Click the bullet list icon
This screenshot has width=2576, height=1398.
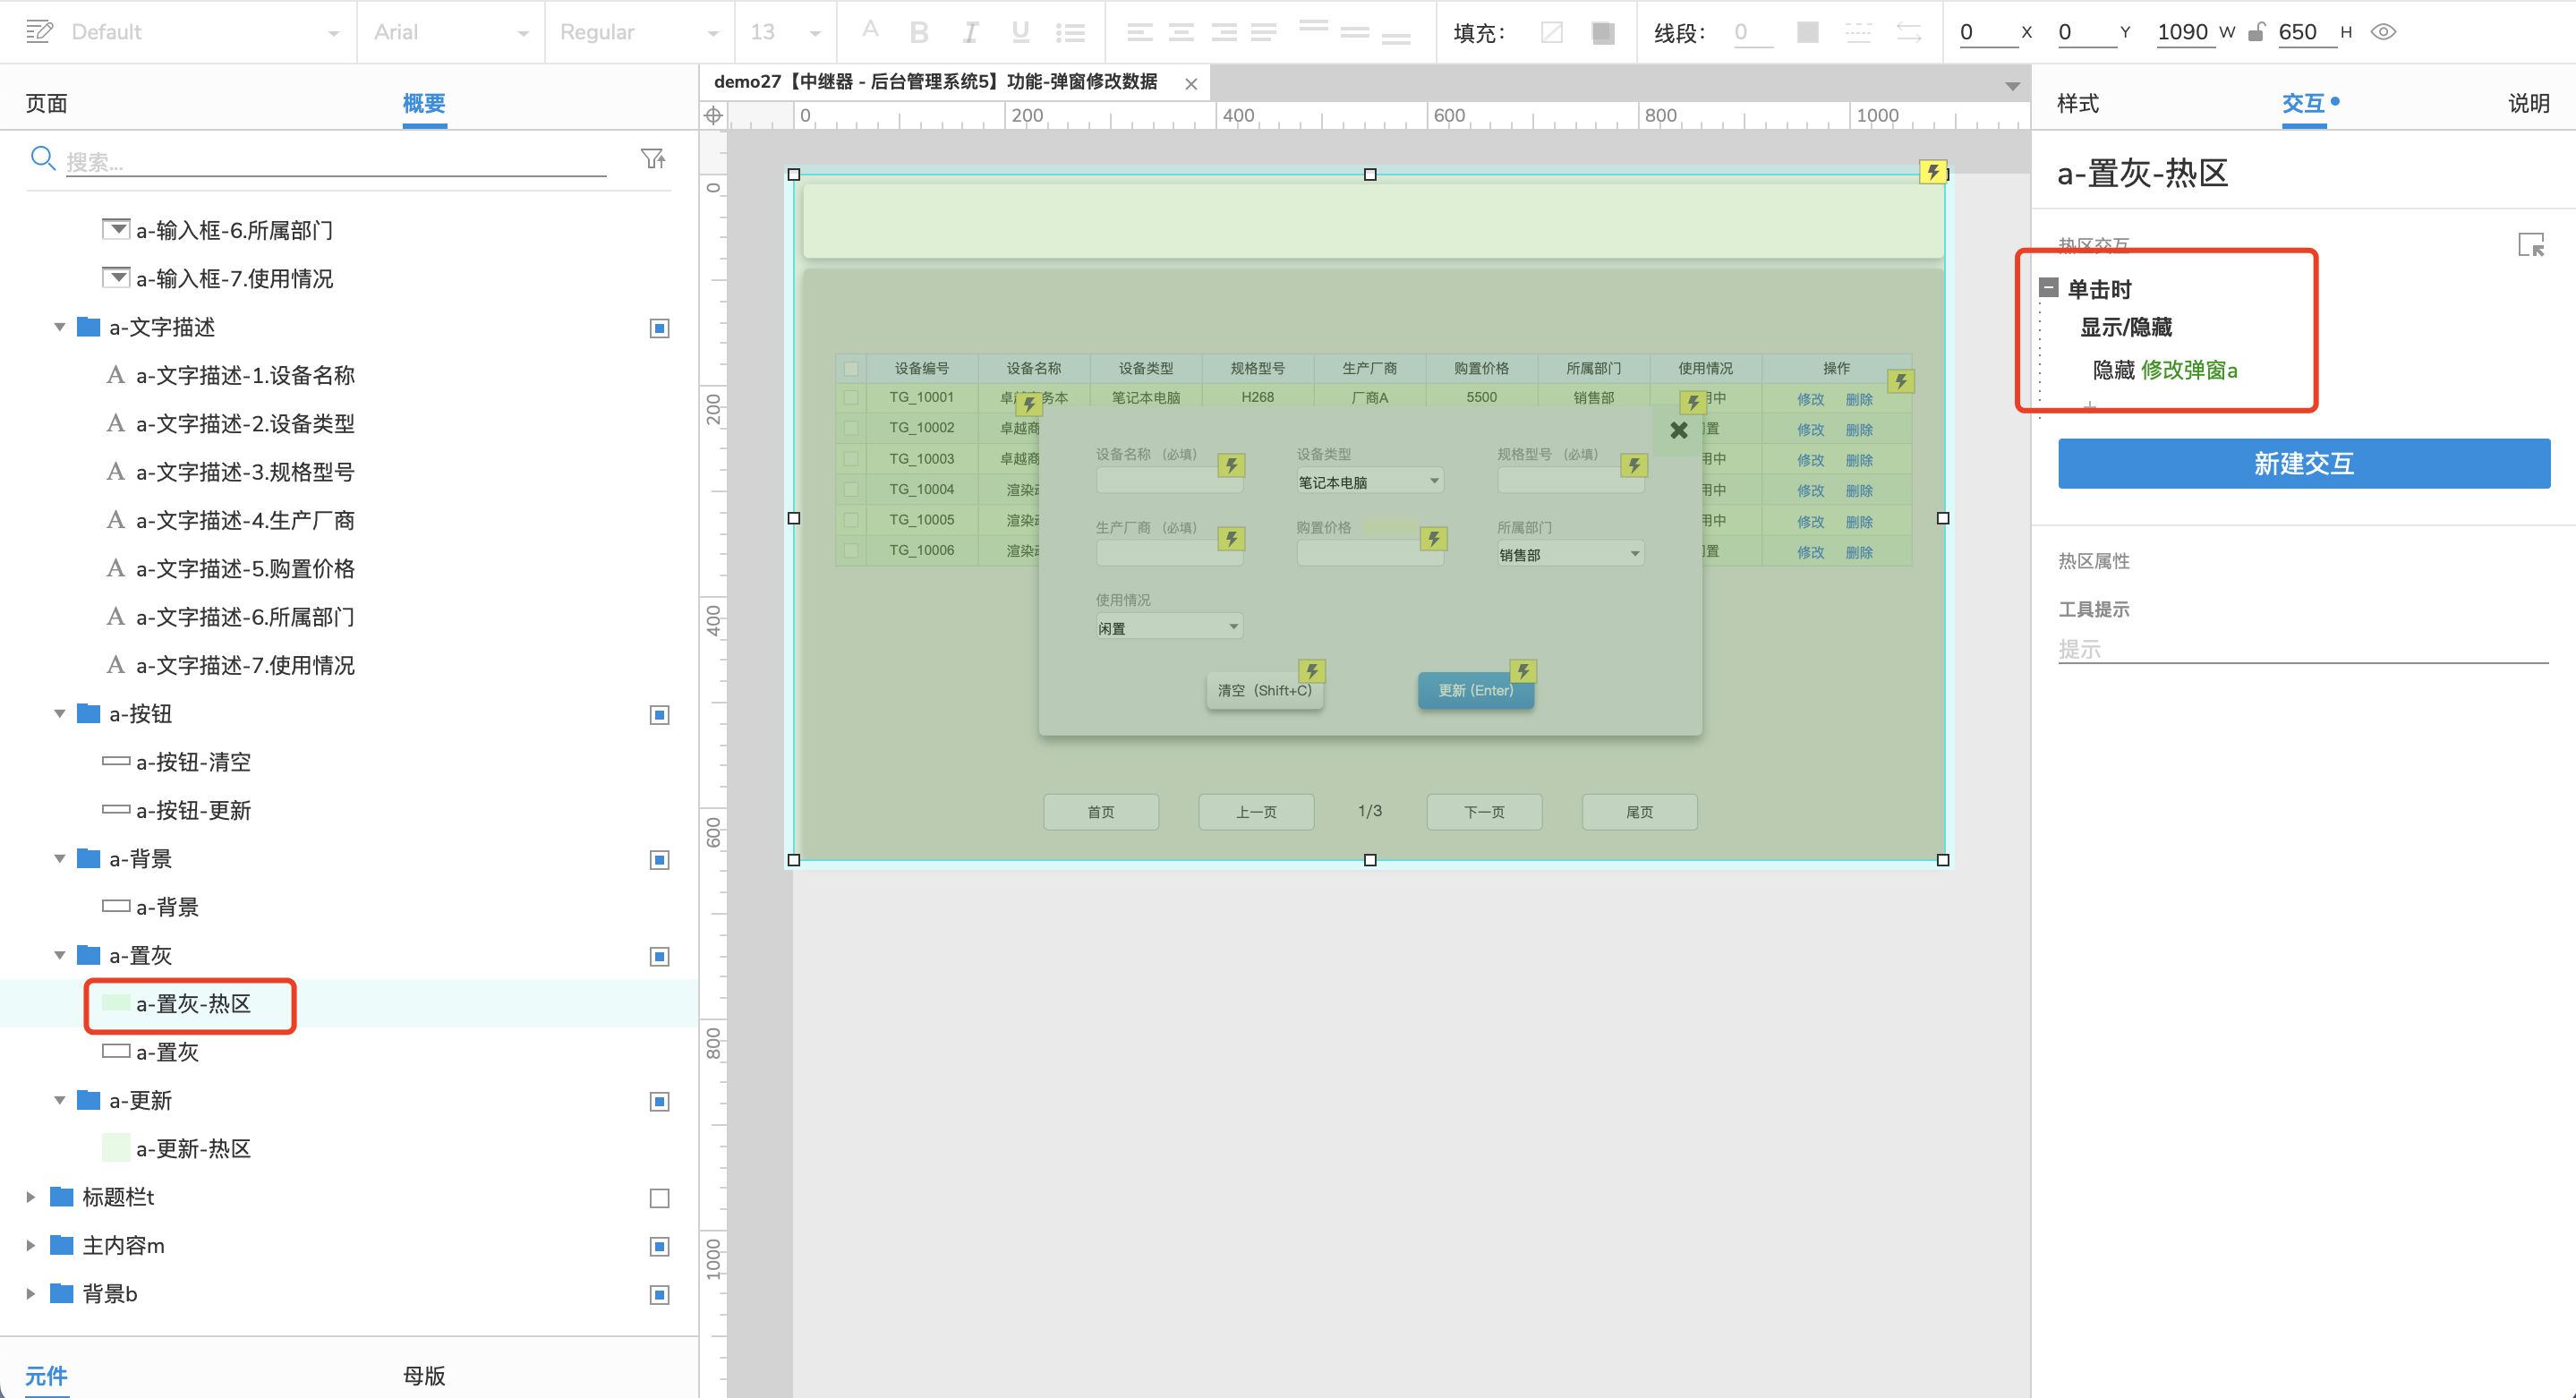[x=1070, y=32]
